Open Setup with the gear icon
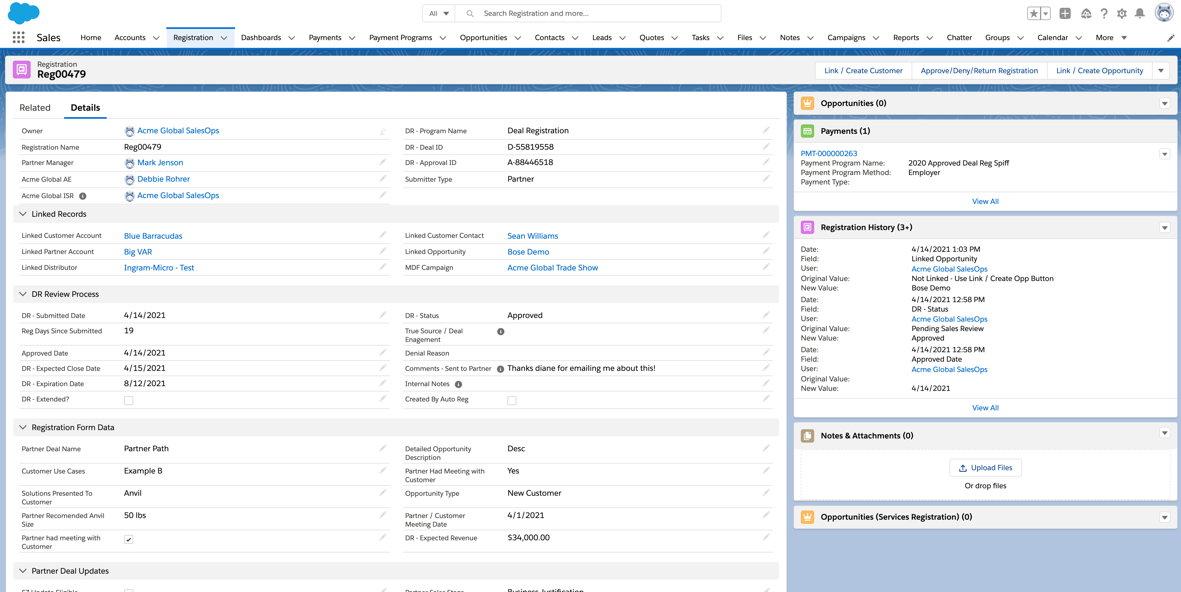This screenshot has width=1181, height=592. tap(1122, 13)
